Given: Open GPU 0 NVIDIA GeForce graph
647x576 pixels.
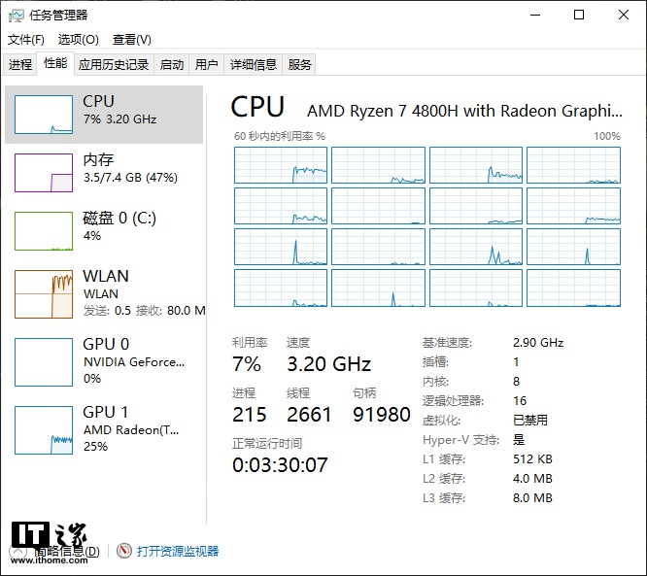Looking at the screenshot, I should [43, 361].
